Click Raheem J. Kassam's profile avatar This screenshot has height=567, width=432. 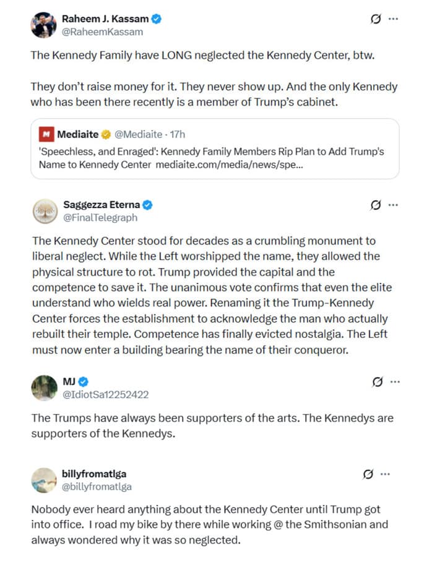(44, 25)
